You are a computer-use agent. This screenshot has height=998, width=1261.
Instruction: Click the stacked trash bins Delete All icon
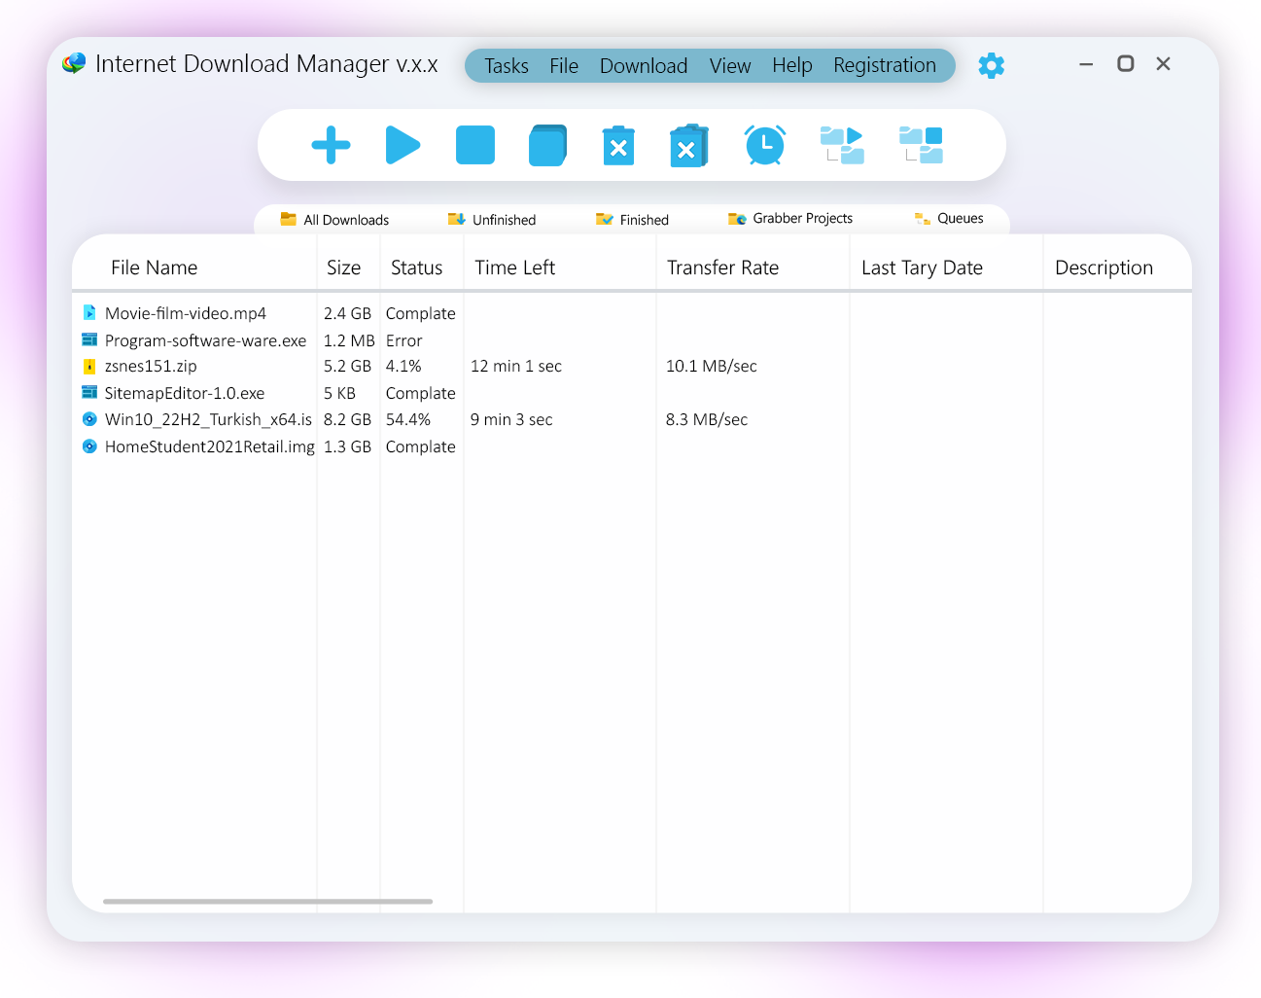(689, 146)
